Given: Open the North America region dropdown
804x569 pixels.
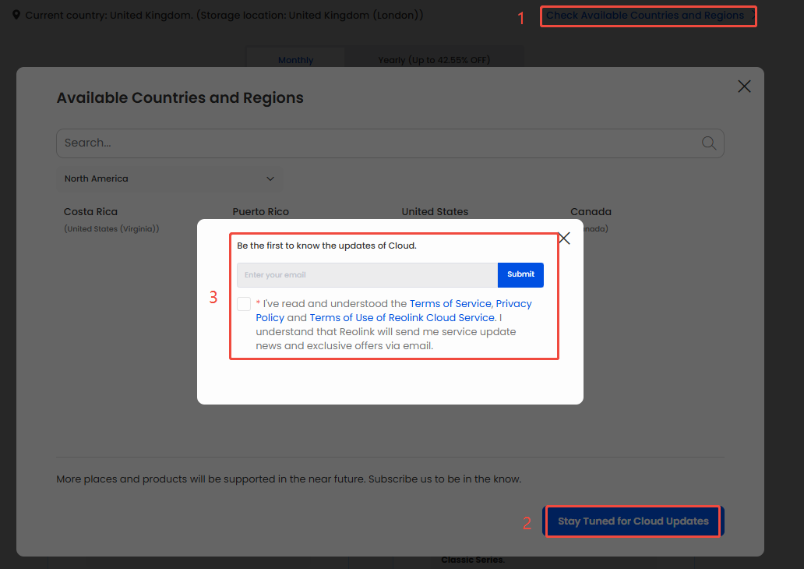Looking at the screenshot, I should (169, 178).
